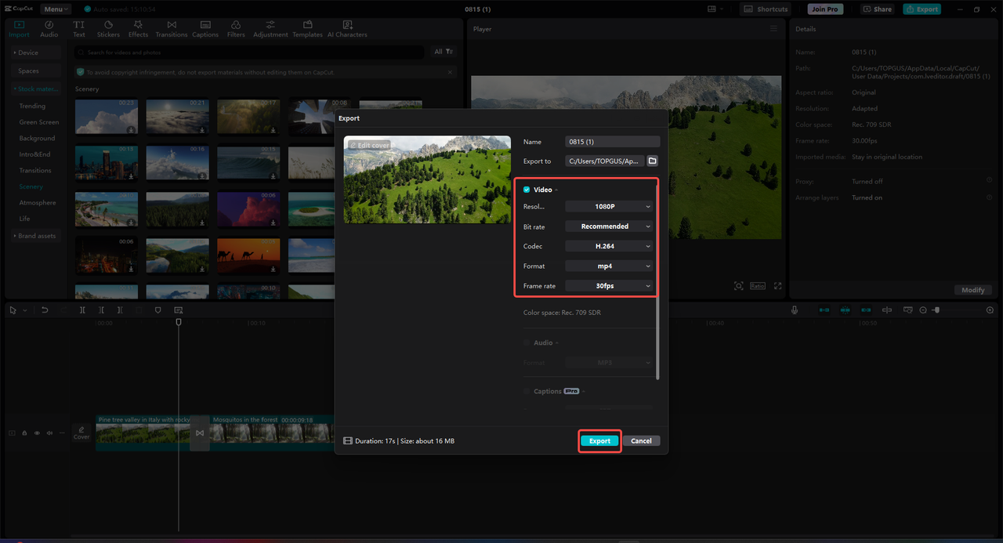Click the Name input field showing 0815 (1)
This screenshot has height=543, width=1003.
613,142
